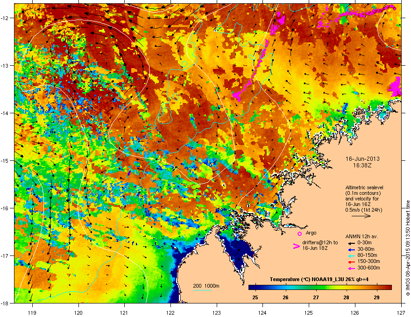Click the red 150-300m arrow in ANMN legend
Viewport: 411px width, 317px height.
[x=351, y=262]
